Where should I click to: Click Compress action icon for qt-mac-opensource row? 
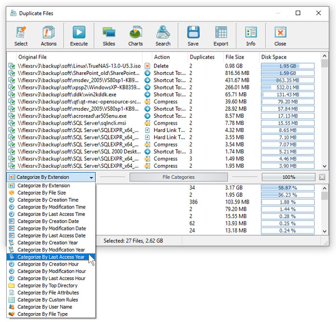(147, 102)
